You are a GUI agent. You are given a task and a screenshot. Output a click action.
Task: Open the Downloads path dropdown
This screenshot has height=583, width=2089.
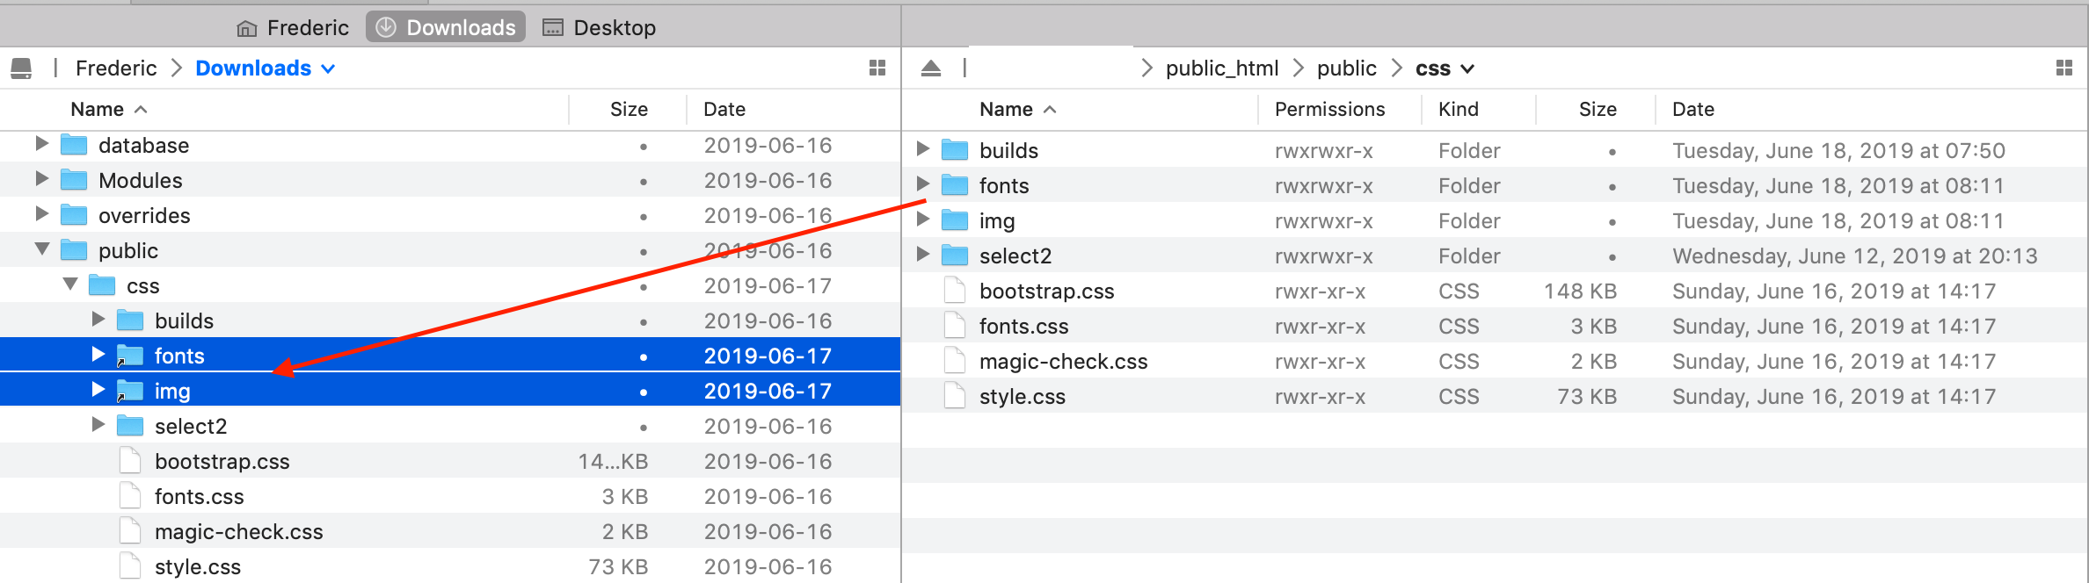[328, 68]
